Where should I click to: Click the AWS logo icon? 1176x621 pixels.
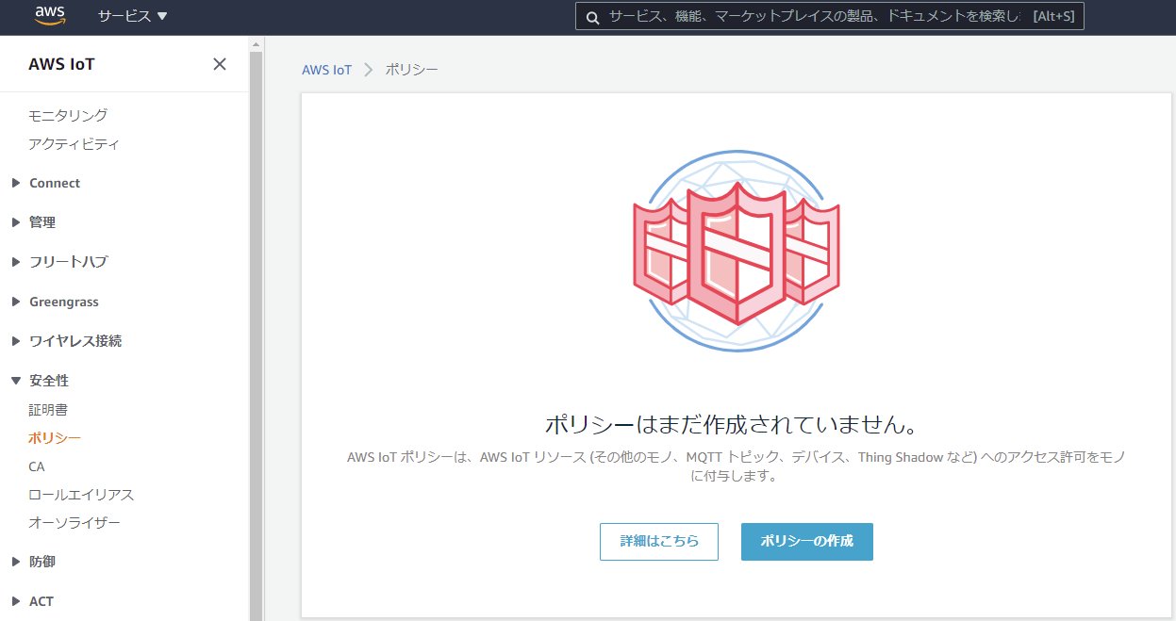tap(50, 15)
